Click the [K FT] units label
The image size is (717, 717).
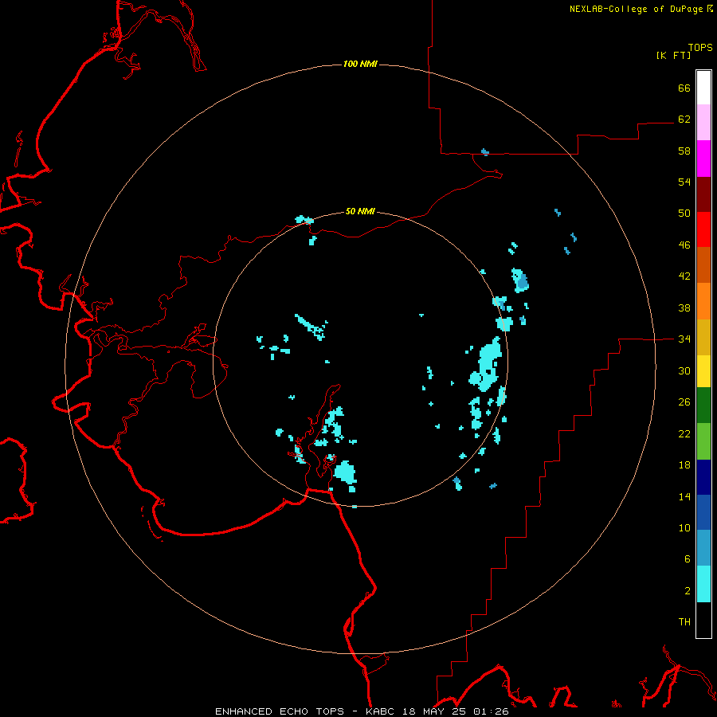[673, 55]
